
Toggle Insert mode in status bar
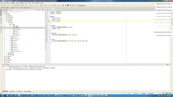(x=144, y=93)
